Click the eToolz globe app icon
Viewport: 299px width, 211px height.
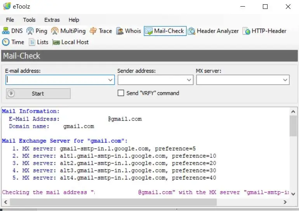(x=7, y=6)
